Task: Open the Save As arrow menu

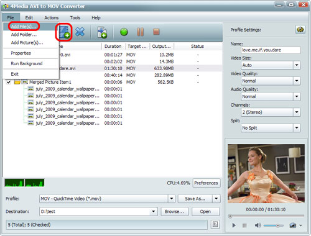Action: pyautogui.click(x=216, y=199)
